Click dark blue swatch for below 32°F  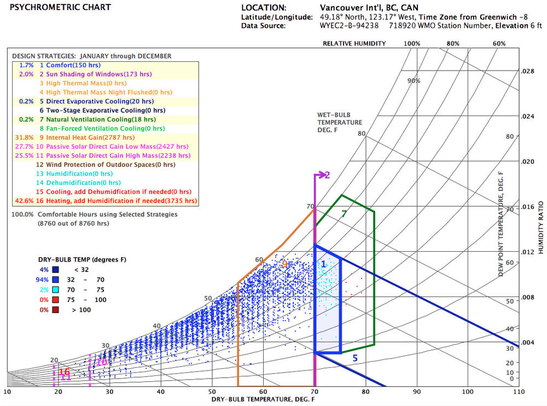[56, 269]
